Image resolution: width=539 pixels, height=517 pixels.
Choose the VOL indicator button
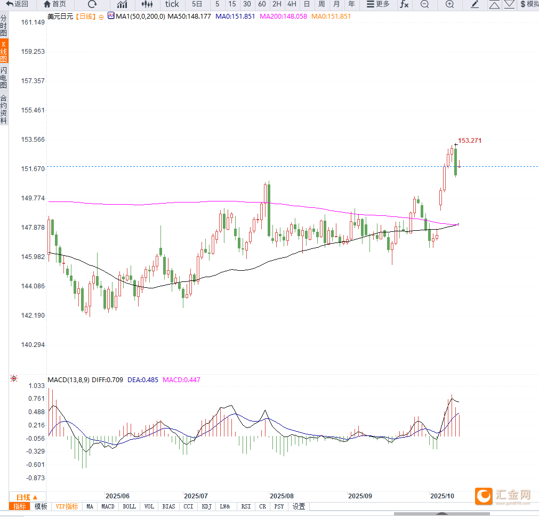tap(149, 506)
